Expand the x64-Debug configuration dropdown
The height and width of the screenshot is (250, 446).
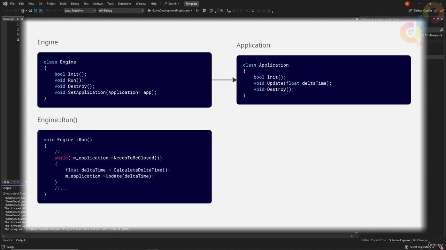pyautogui.click(x=121, y=11)
